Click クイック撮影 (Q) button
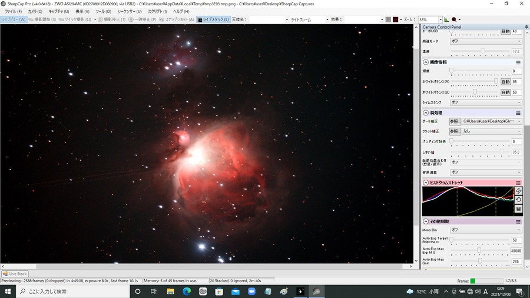 [x=75, y=19]
